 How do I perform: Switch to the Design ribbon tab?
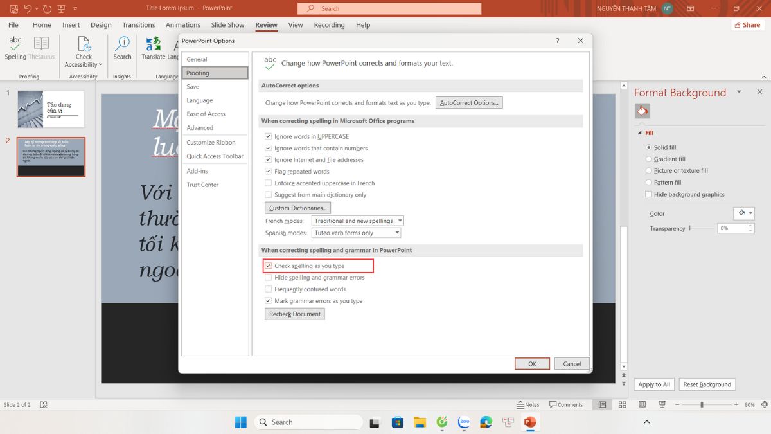101,25
